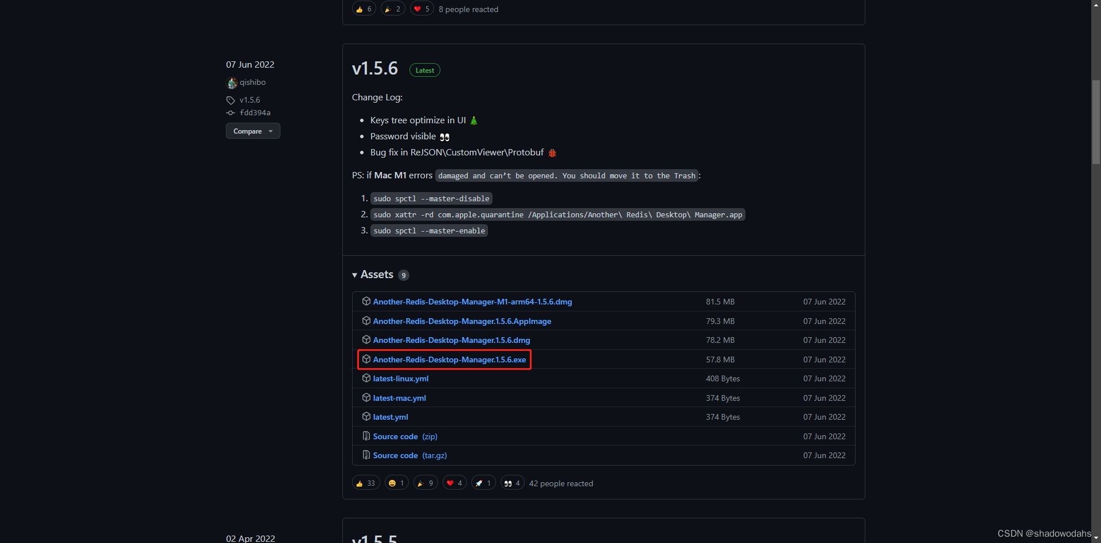The width and height of the screenshot is (1101, 543).
Task: Click the tag icon beside v1.5.6
Action: pos(231,100)
